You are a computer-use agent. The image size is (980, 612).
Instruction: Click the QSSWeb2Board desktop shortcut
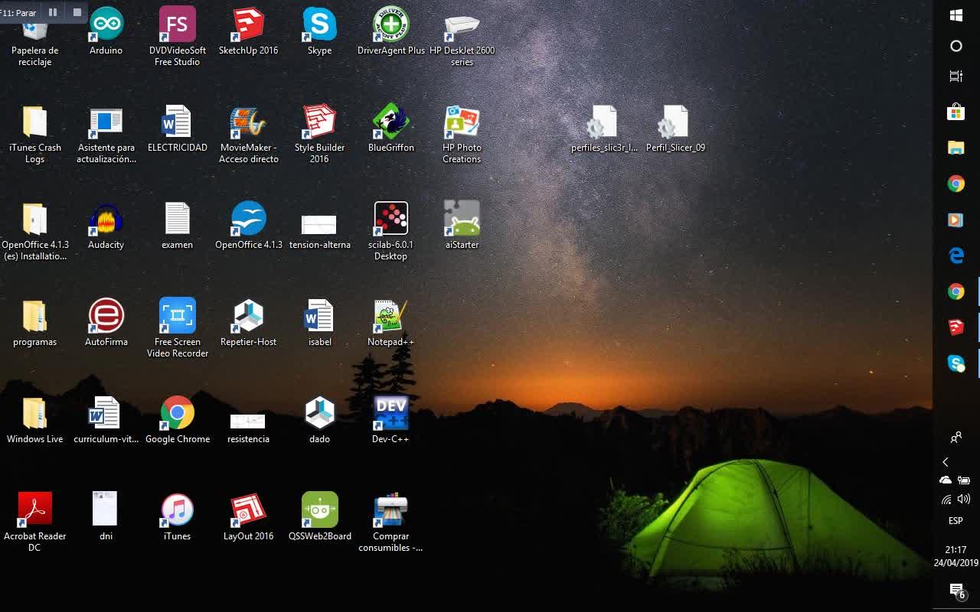[x=319, y=517]
